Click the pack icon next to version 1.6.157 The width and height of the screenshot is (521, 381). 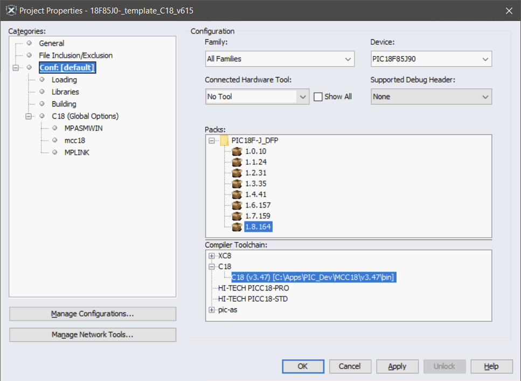point(237,205)
